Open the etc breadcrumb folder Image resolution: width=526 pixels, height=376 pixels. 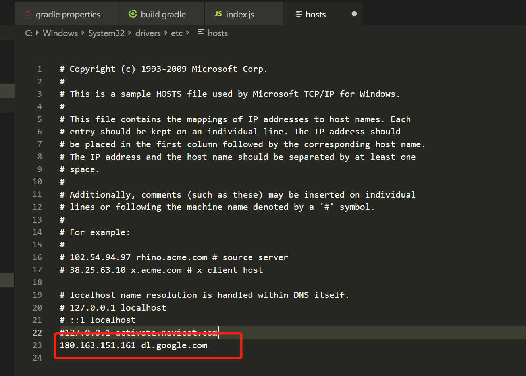click(177, 33)
